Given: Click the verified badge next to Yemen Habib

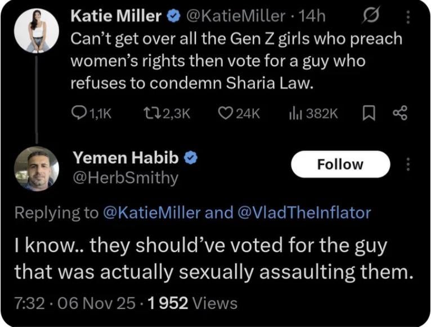Looking at the screenshot, I should tap(191, 159).
